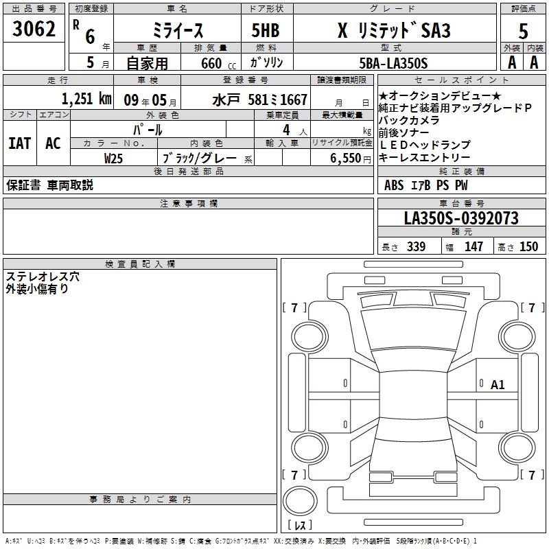Click the 初度登録 header

click(91, 9)
